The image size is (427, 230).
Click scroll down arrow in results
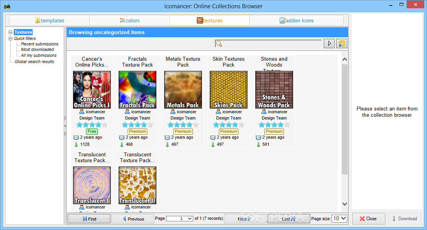pos(345,204)
